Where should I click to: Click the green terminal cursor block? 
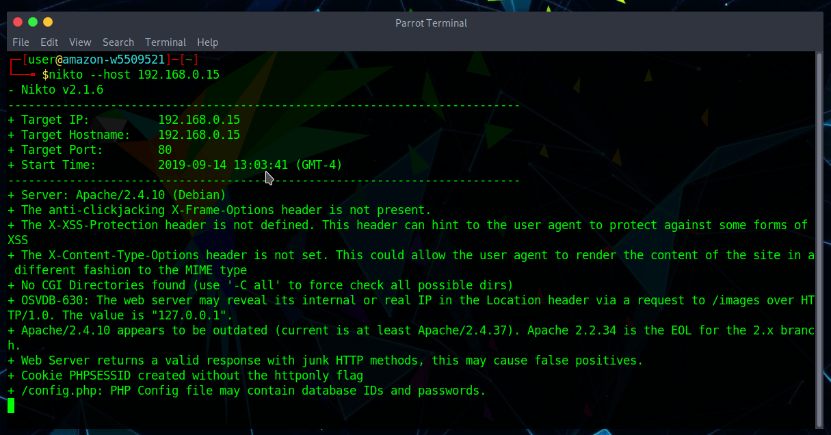pos(11,406)
